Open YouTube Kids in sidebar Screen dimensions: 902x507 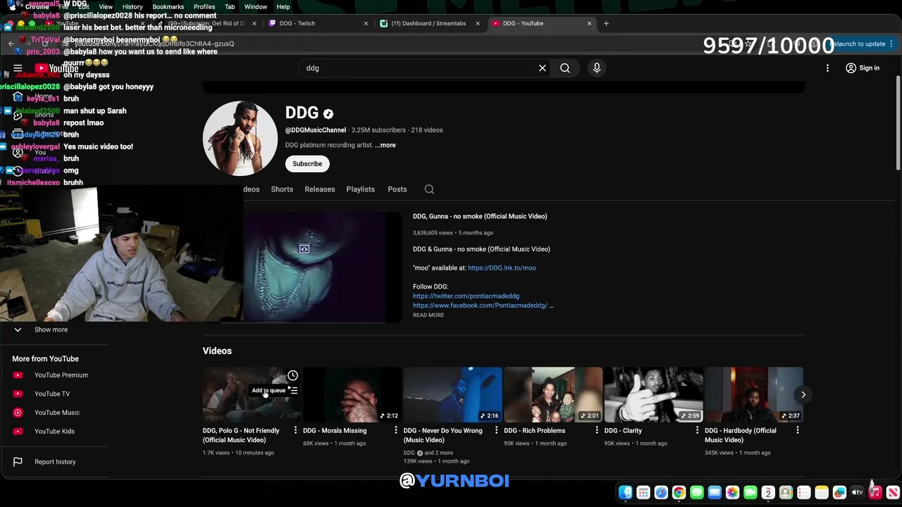(x=54, y=431)
